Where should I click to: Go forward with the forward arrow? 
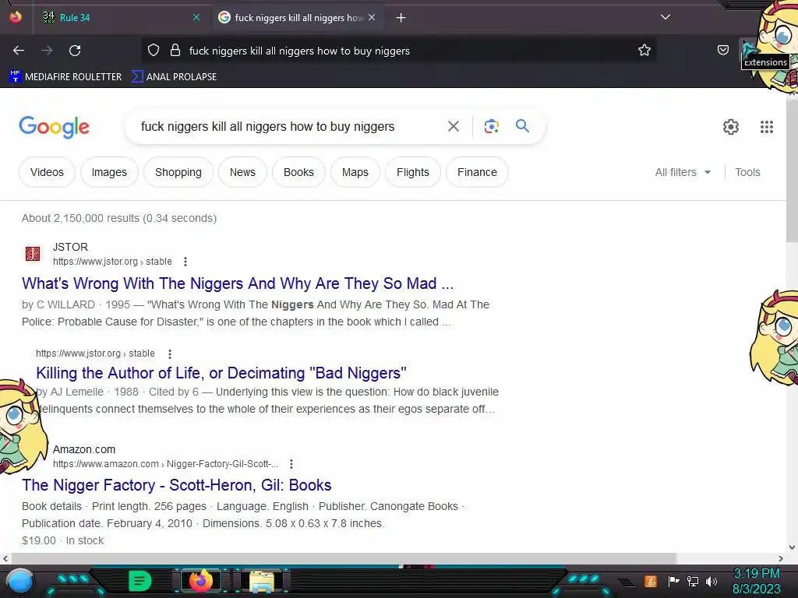point(47,51)
